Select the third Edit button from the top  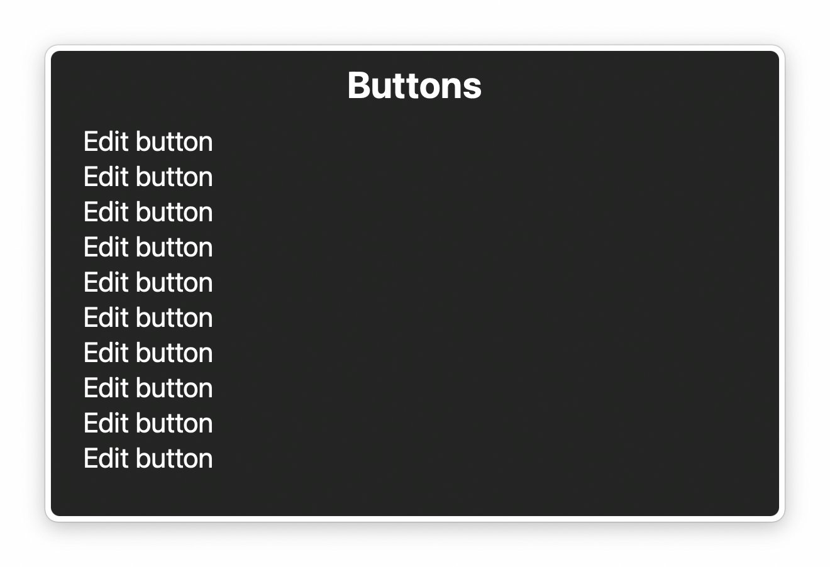(148, 212)
